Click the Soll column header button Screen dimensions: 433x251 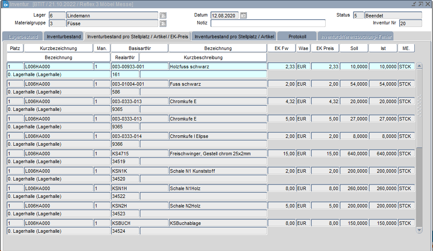(354, 48)
